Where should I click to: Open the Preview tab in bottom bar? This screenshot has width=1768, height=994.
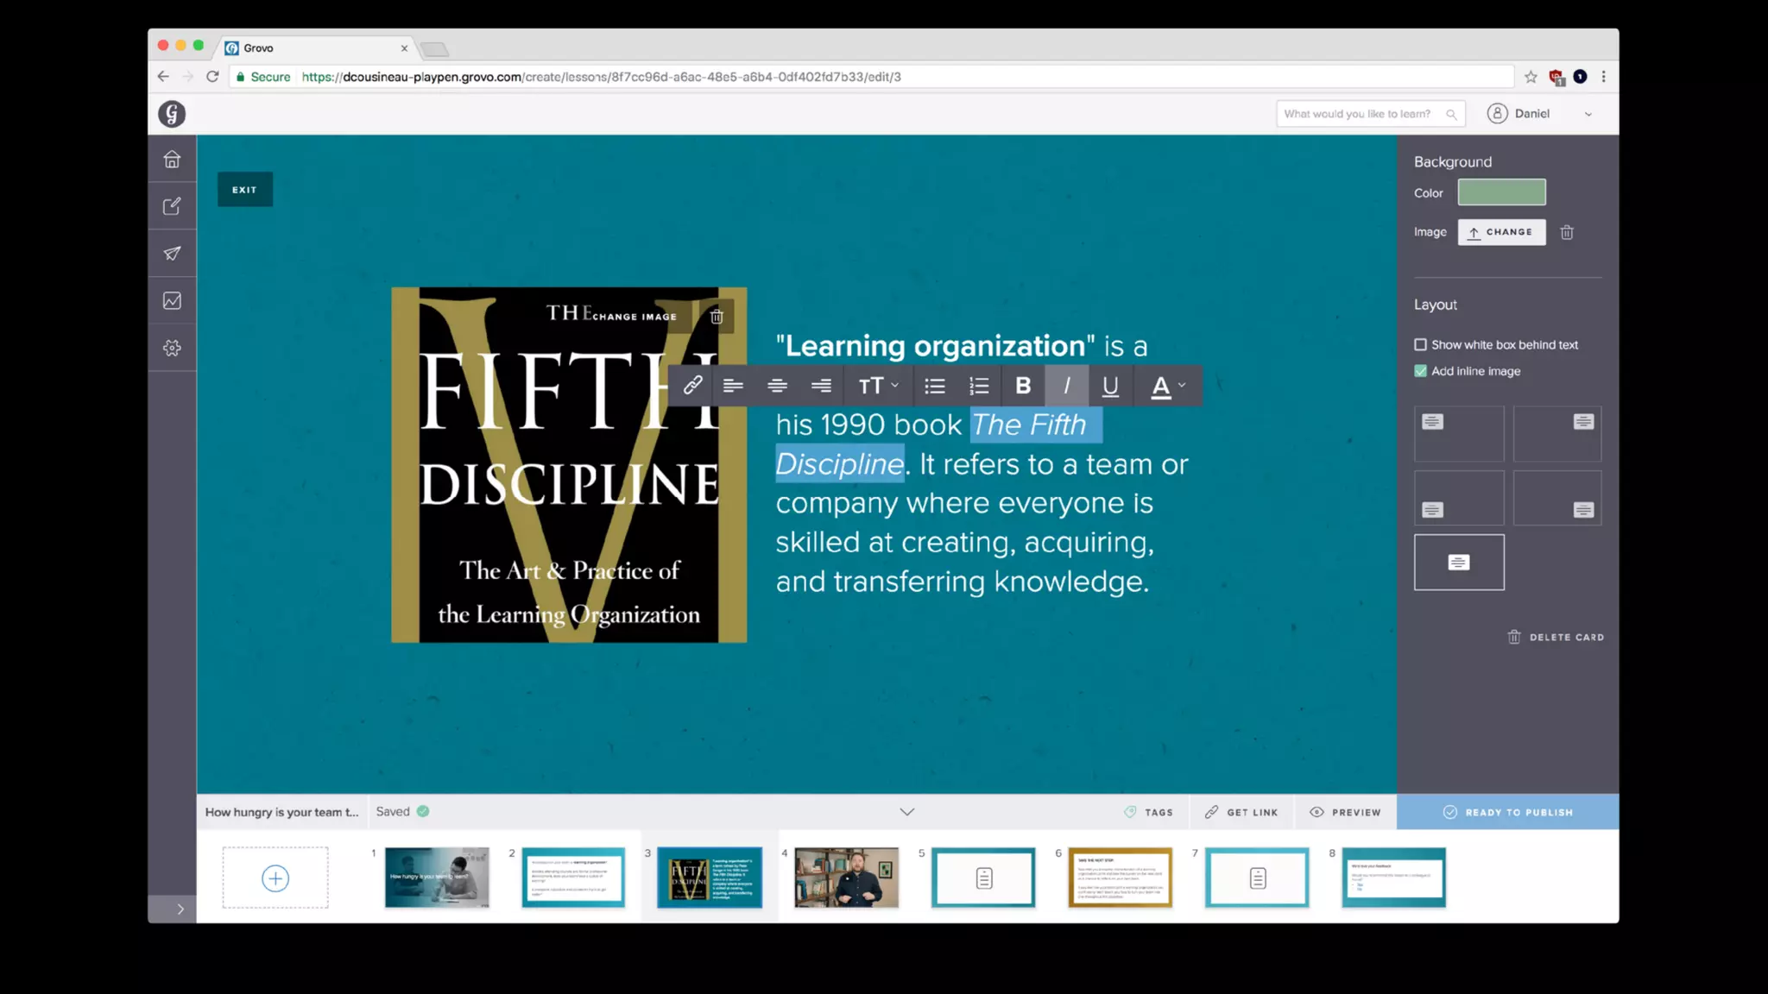pos(1345,812)
